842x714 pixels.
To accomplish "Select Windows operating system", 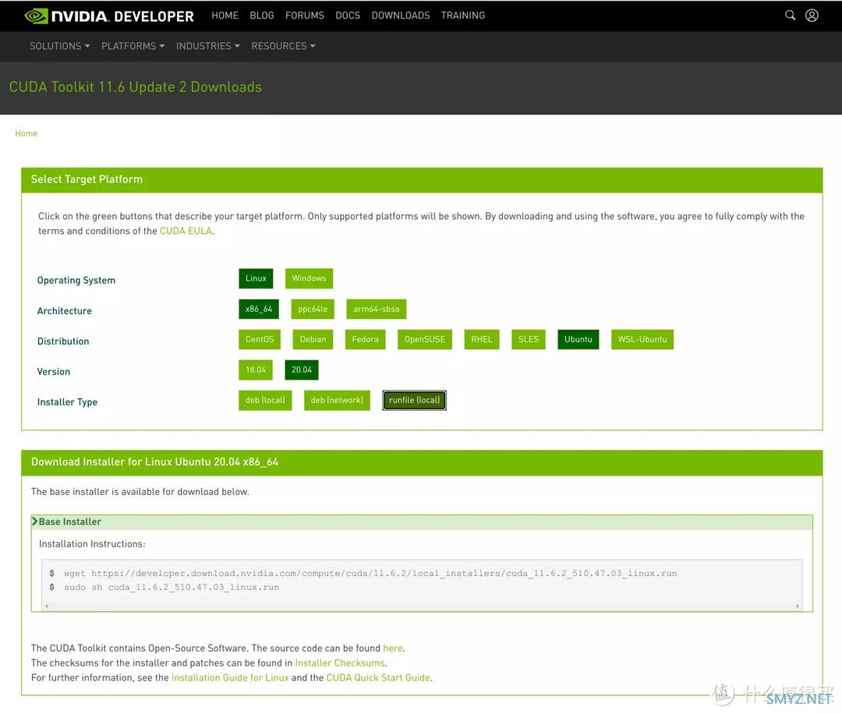I will click(309, 278).
